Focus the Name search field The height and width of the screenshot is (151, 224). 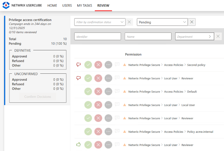148,36
